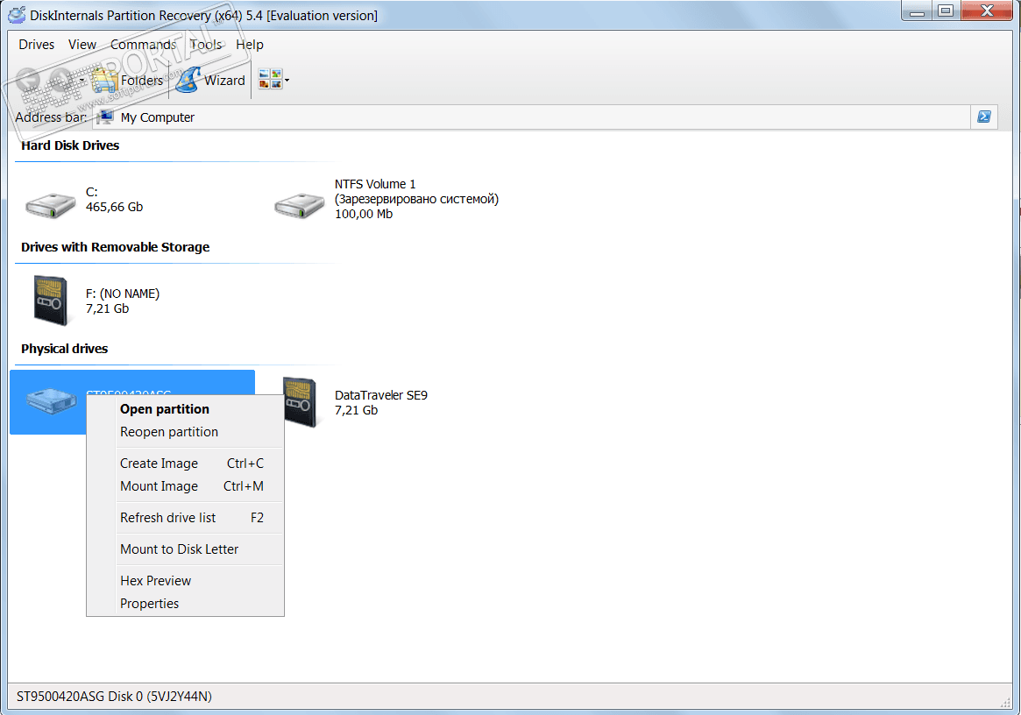Click the 100,00 Mb size text
This screenshot has height=715, width=1021.
(x=364, y=214)
